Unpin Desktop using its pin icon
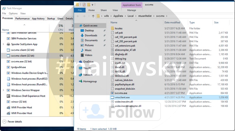 (104, 31)
